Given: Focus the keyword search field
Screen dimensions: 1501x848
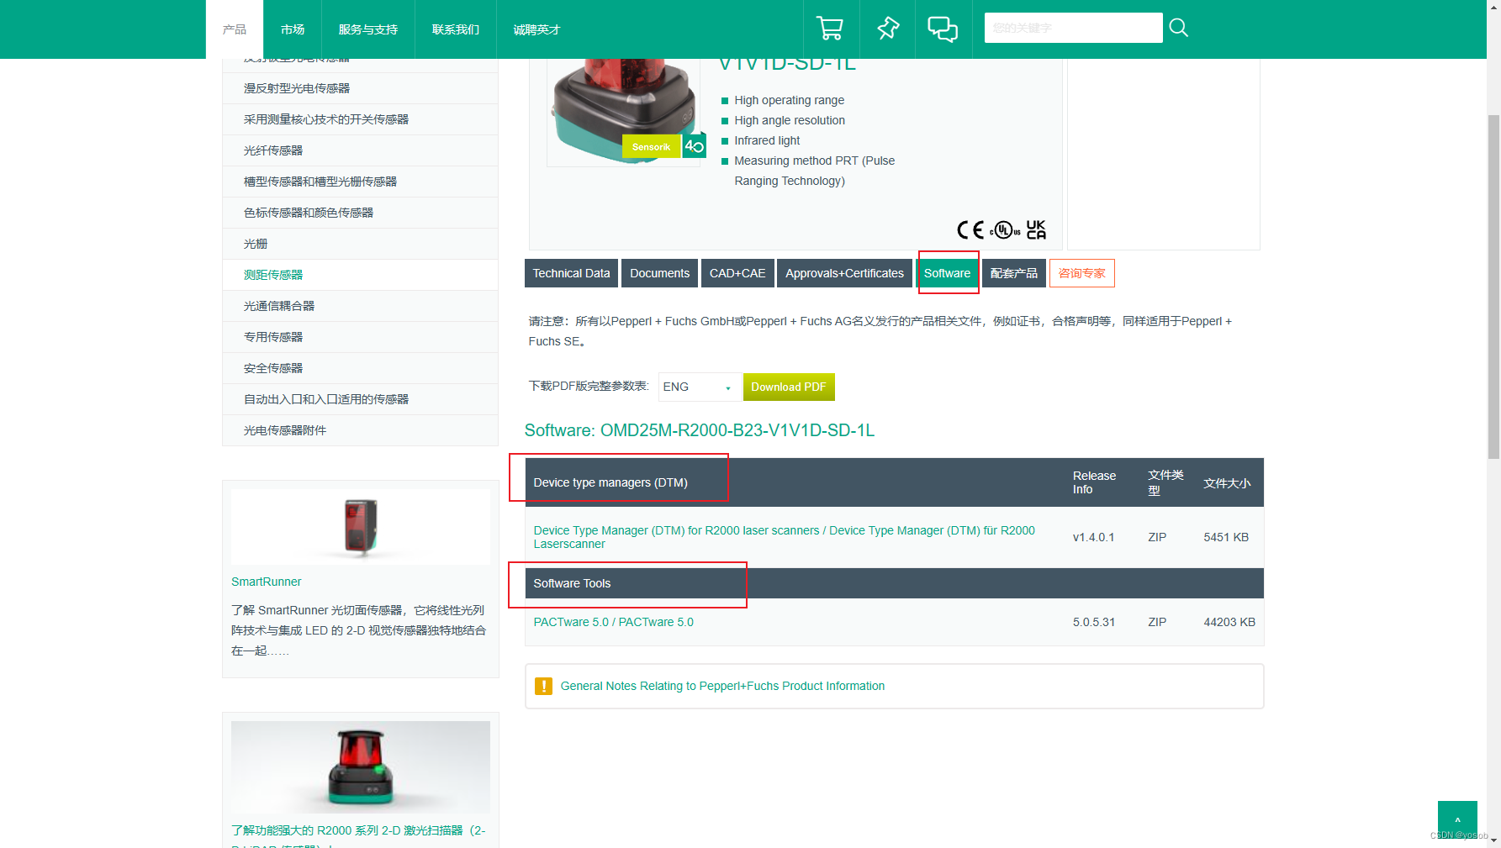Looking at the screenshot, I should pos(1073,28).
